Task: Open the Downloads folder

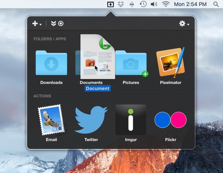Action: click(x=51, y=62)
